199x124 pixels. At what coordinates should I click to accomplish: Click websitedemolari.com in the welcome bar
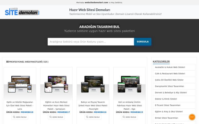coord(96,2)
